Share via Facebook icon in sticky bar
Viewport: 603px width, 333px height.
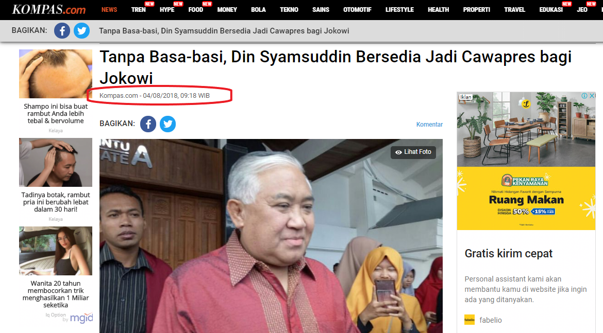[62, 31]
